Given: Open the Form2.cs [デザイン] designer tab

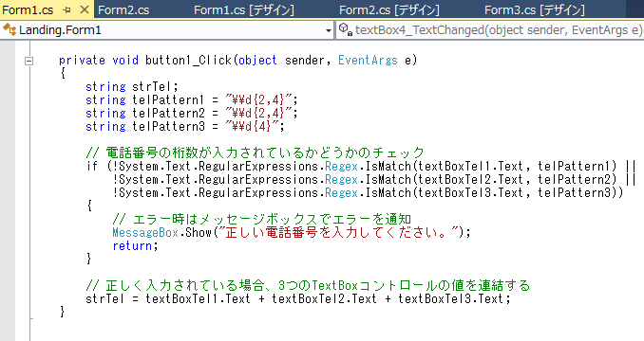Looking at the screenshot, I should tap(388, 9).
